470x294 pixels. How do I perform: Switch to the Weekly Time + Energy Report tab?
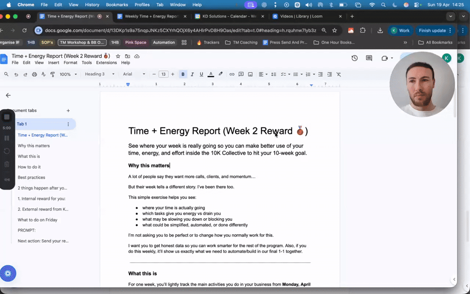pyautogui.click(x=151, y=17)
